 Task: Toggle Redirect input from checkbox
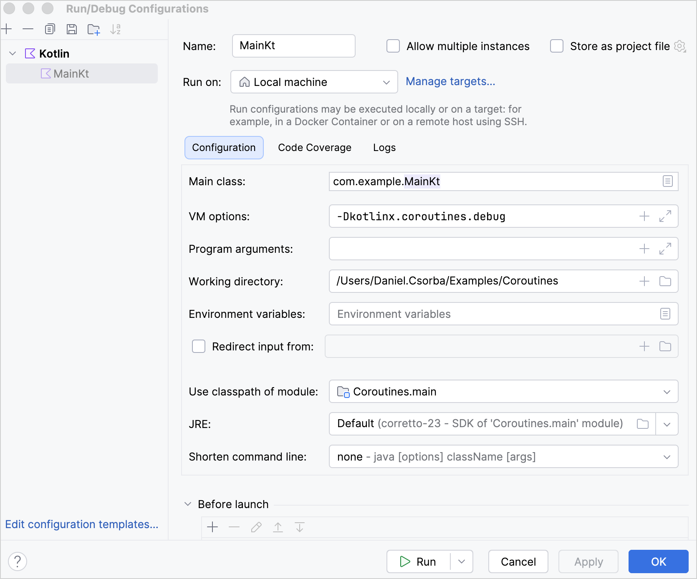199,346
